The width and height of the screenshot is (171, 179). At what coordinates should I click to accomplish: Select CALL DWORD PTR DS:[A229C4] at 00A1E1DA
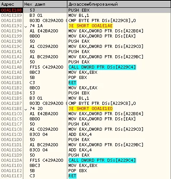click(102, 160)
